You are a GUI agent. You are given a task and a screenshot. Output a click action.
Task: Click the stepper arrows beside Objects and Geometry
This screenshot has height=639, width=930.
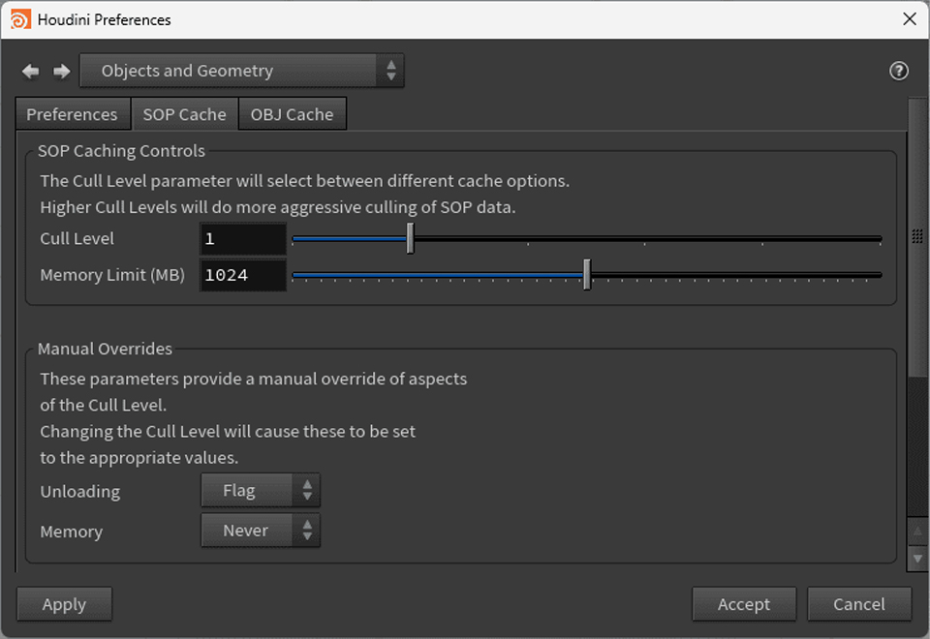tap(391, 71)
